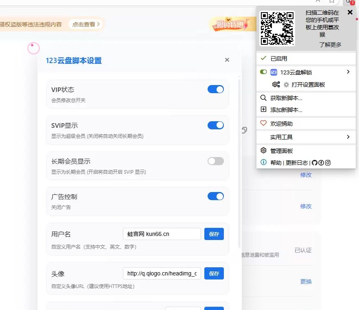Click the Facebook icon in the menu
Screen dimensions: 359x310
coord(321,162)
